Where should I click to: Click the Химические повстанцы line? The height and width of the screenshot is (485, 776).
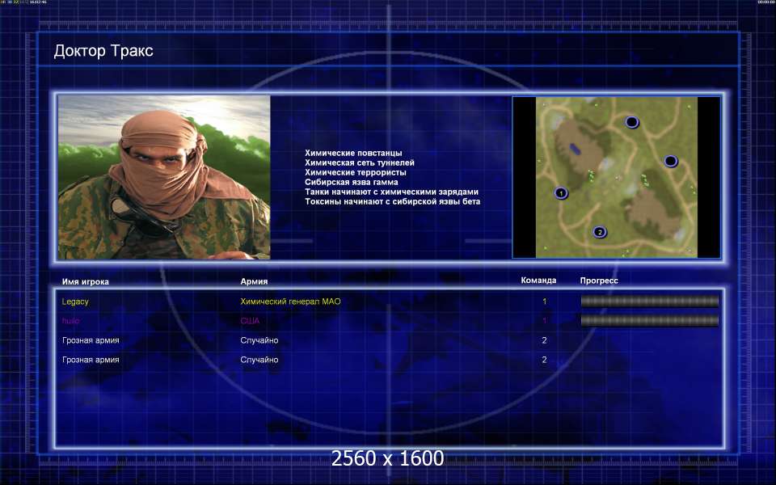pyautogui.click(x=353, y=153)
